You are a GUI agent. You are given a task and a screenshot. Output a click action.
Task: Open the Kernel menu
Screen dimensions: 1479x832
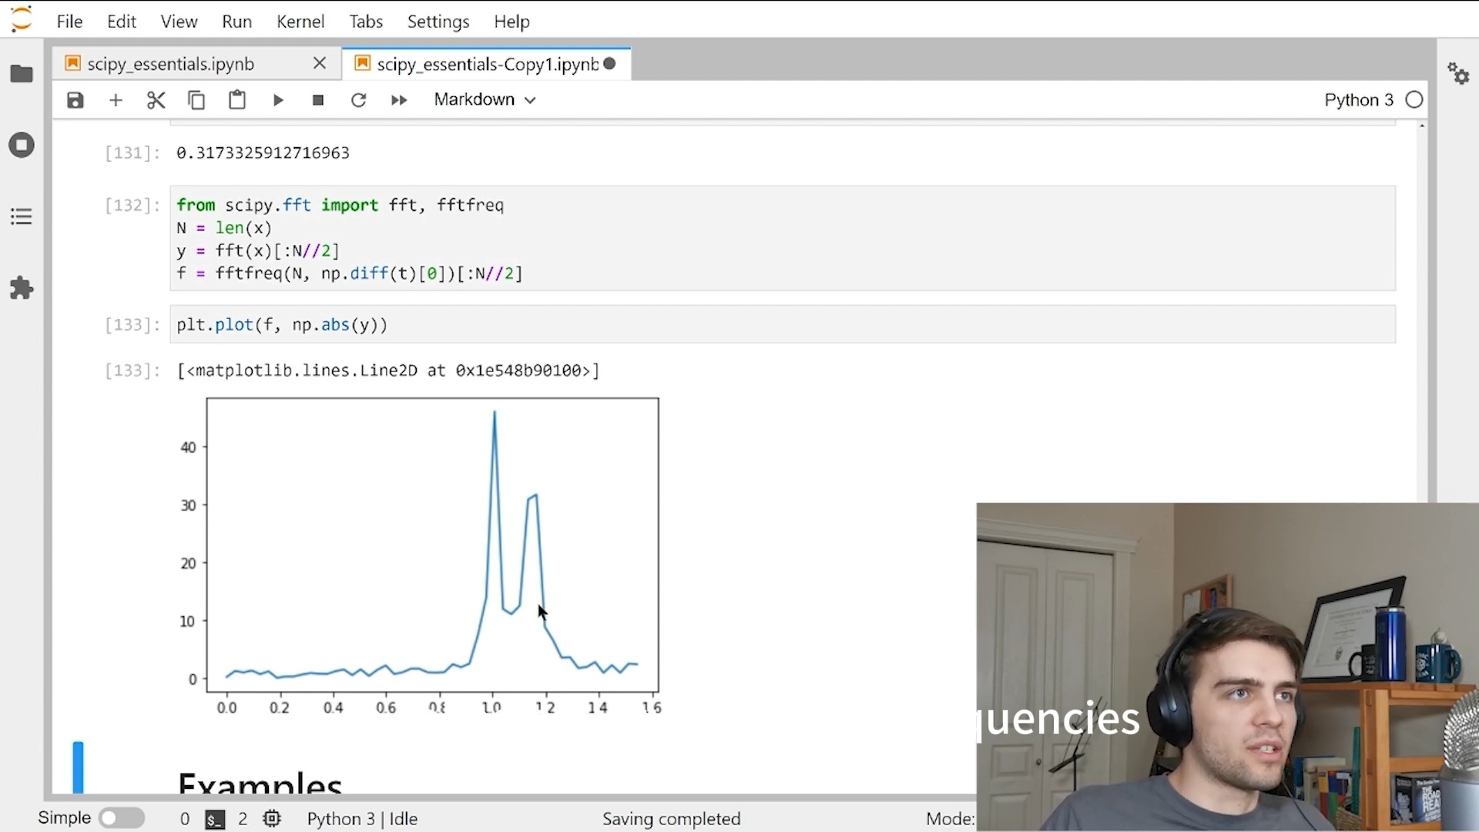(x=300, y=22)
